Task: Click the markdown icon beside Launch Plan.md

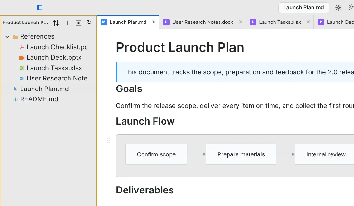Action: 15,89
